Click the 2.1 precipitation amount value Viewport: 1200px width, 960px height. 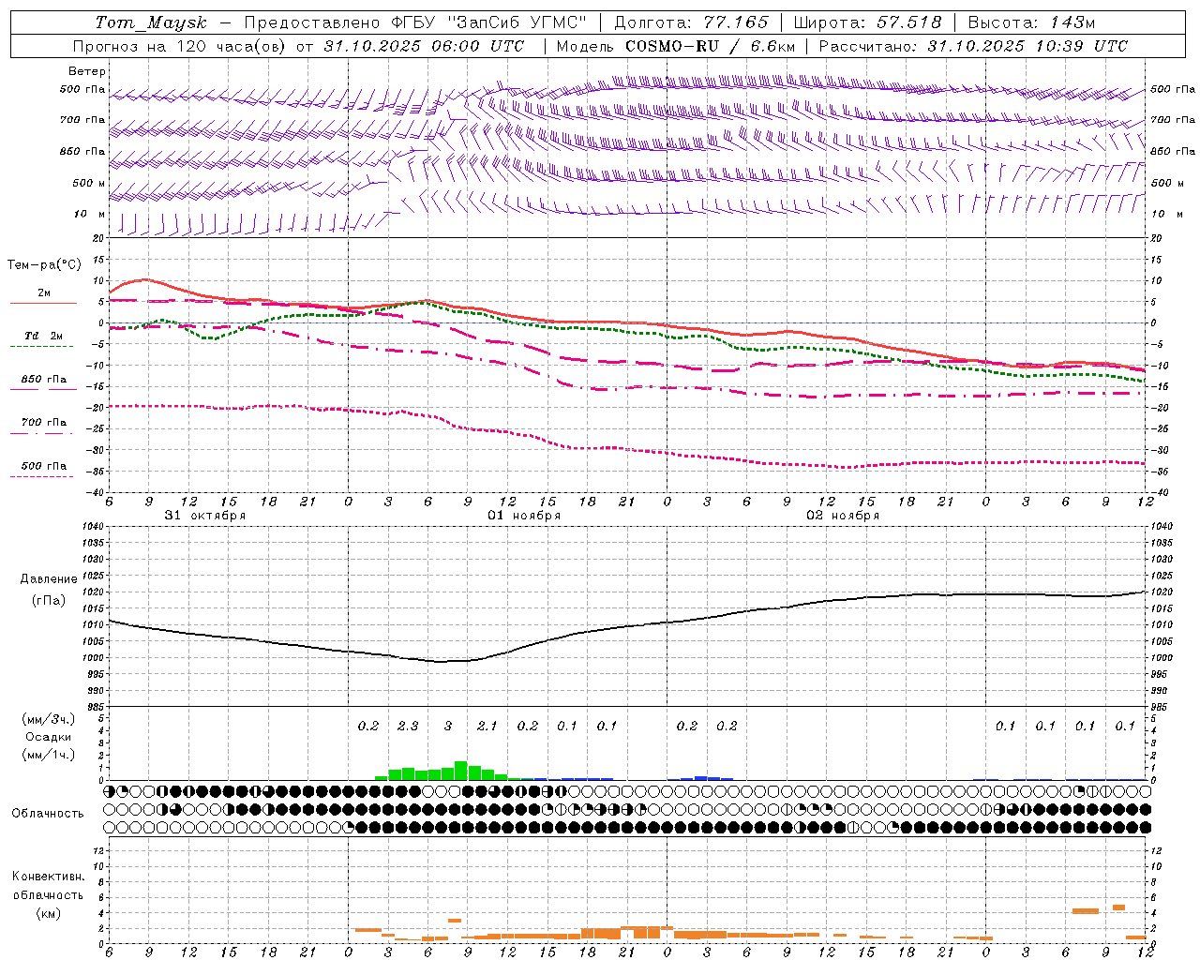[487, 726]
